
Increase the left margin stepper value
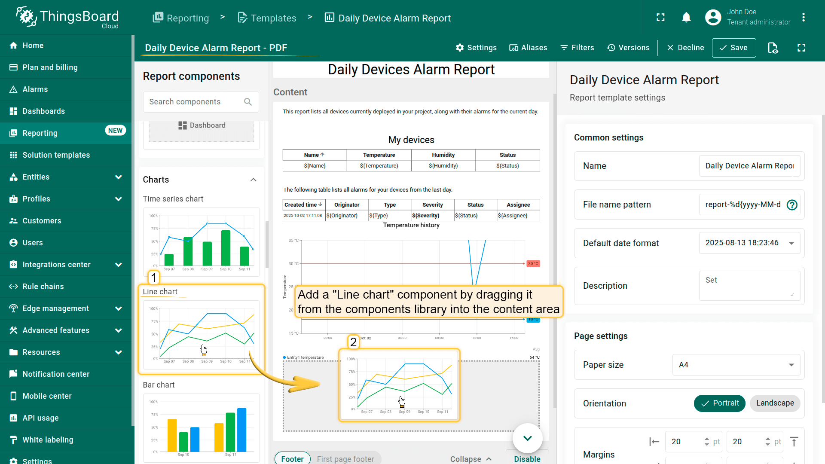[707, 439]
